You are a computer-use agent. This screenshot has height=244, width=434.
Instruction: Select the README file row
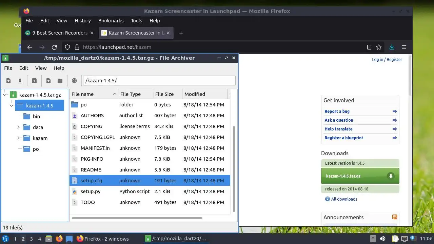pyautogui.click(x=150, y=170)
